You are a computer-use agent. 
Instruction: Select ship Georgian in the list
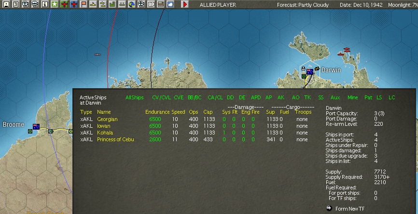(107, 119)
